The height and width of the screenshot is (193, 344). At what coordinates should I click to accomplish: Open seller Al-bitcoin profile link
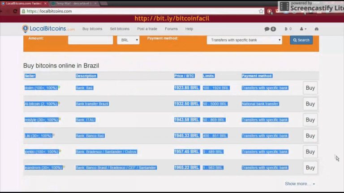(41, 104)
